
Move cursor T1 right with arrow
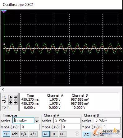(16, 97)
